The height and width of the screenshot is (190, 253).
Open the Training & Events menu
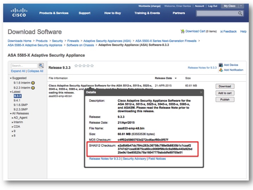tap(147, 13)
